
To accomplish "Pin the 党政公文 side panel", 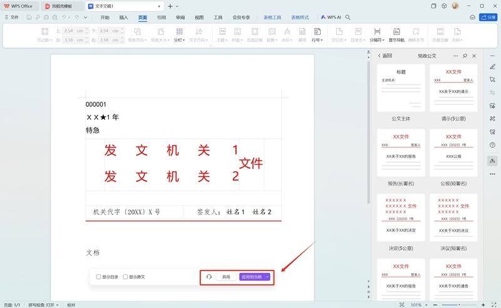I will pos(465,56).
